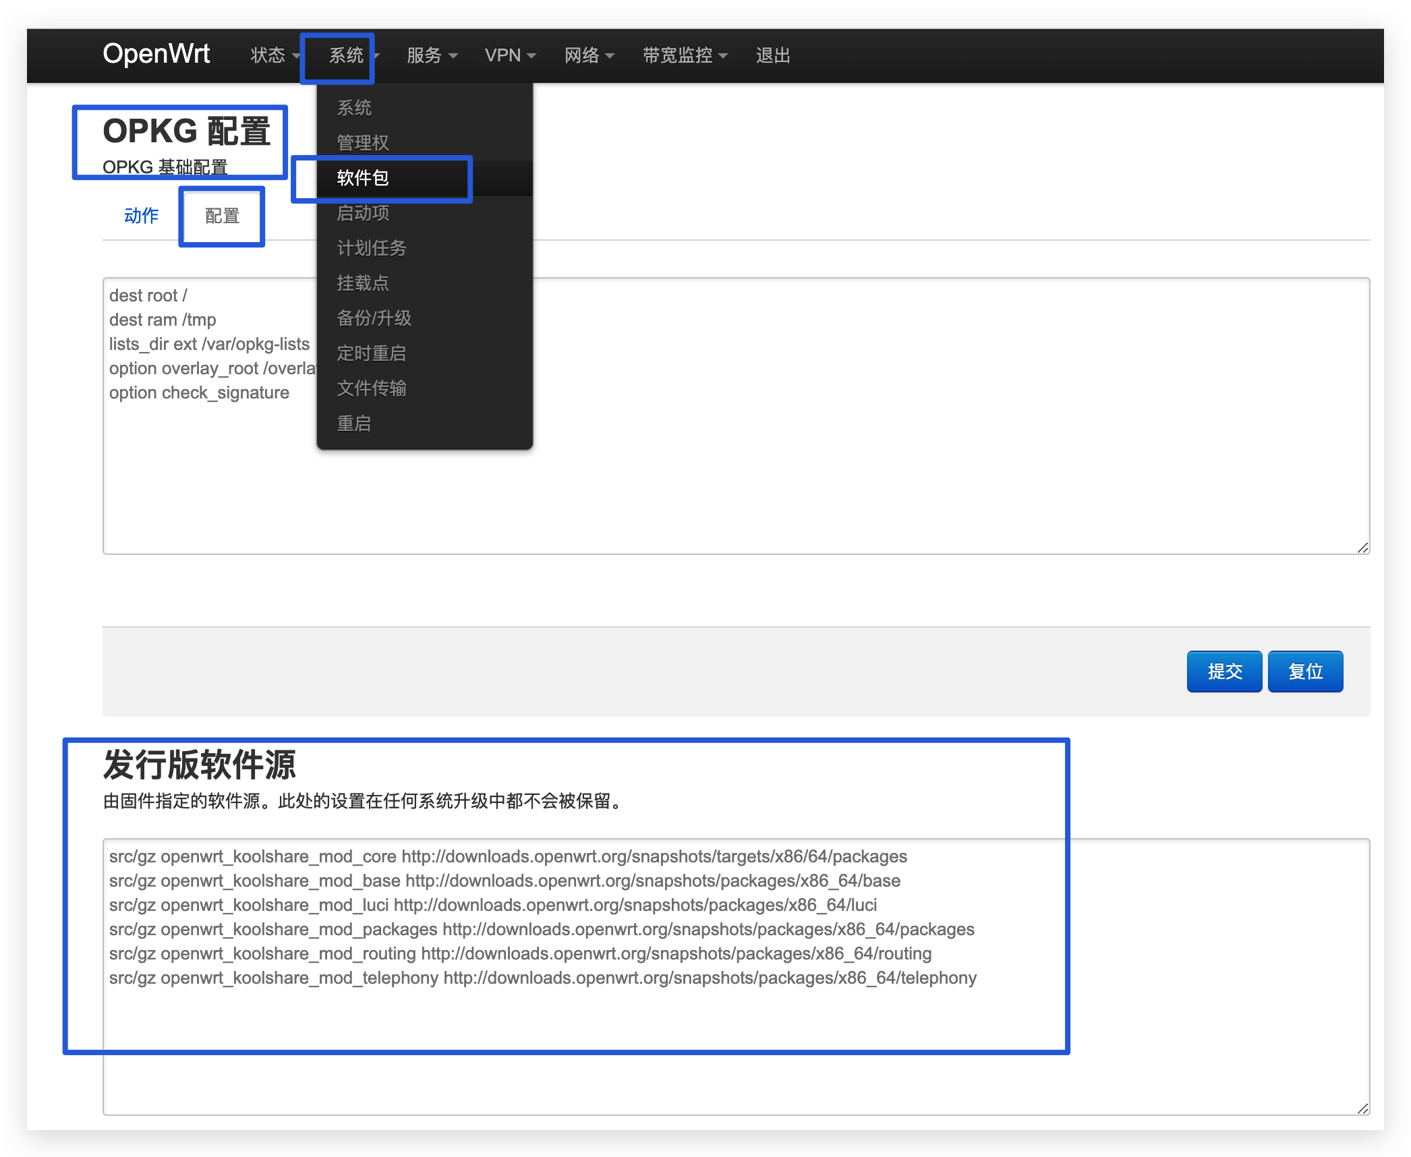Switch to the 动作 tab

pos(141,216)
